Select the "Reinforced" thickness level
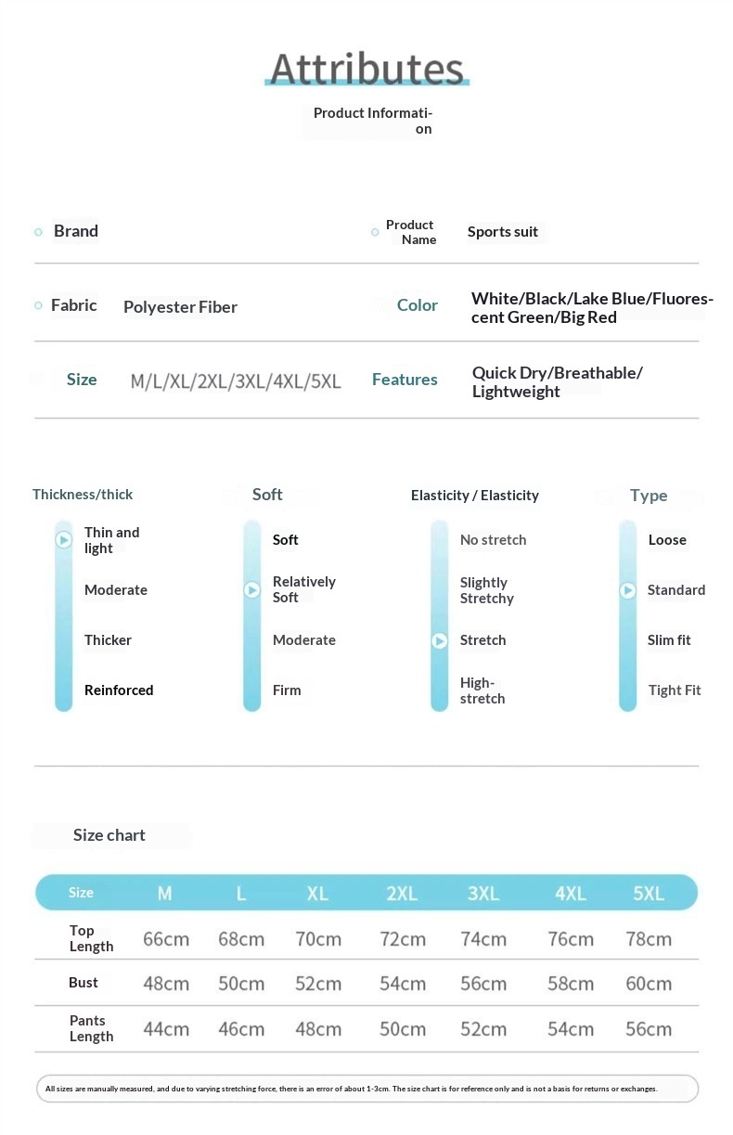733x1135 pixels. coord(119,690)
